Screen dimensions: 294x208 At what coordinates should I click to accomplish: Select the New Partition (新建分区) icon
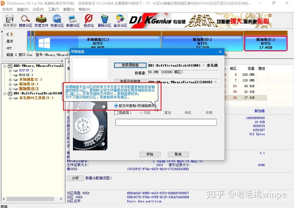tap(73, 21)
